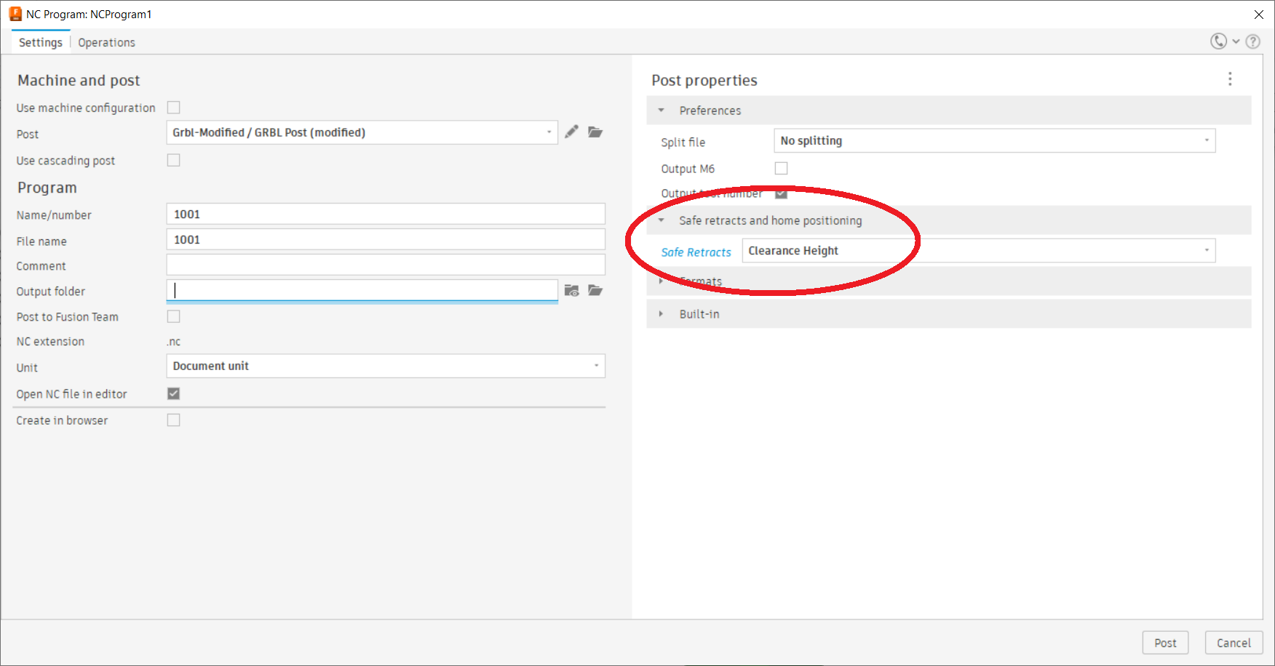Click the Post properties heading
Screen dimensions: 1275x666
pos(704,80)
